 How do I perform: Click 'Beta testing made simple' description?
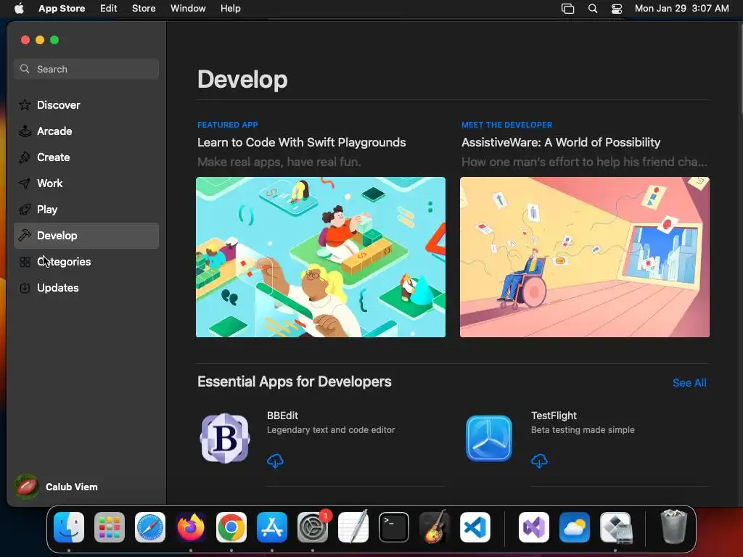point(583,429)
